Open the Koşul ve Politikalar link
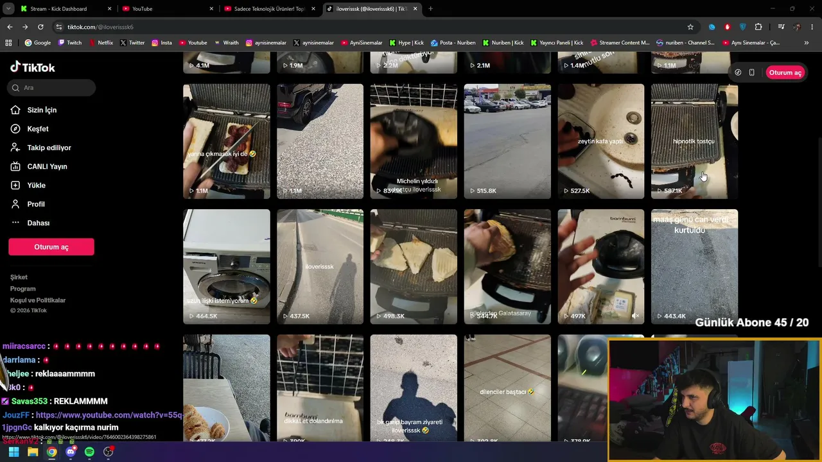Screen dimensions: 822x462 38,300
